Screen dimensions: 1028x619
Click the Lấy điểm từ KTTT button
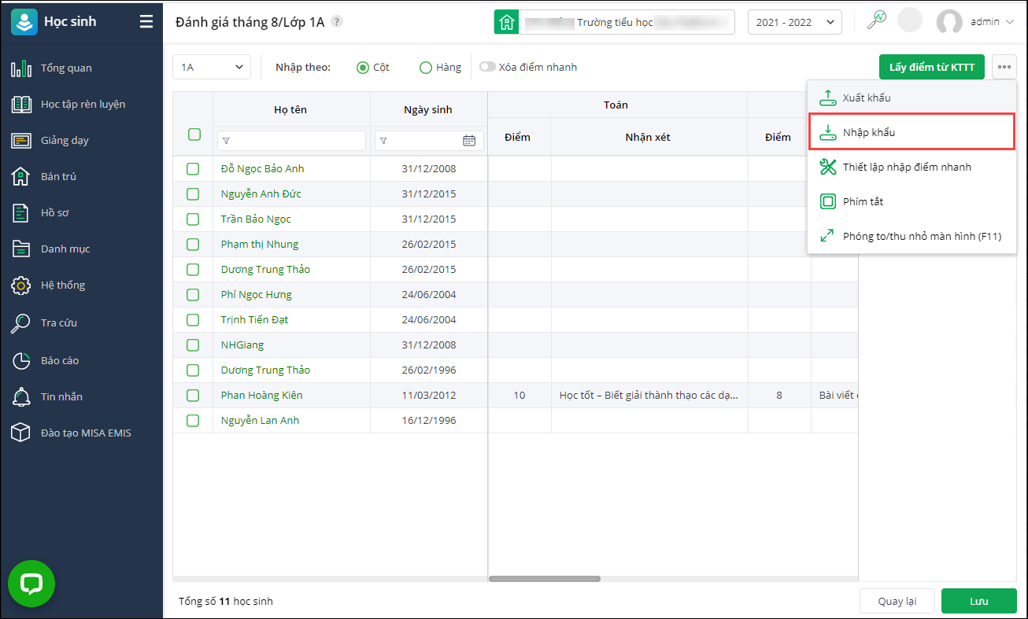click(x=932, y=67)
